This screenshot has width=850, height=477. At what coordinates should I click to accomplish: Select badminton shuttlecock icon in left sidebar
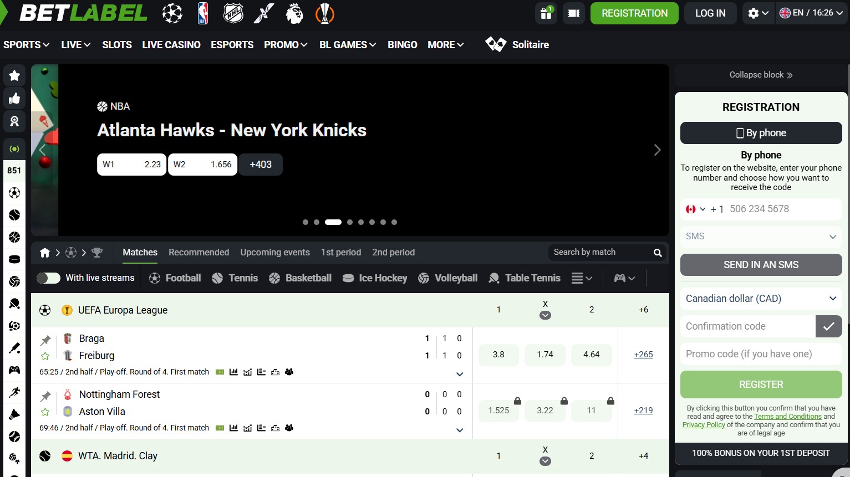click(14, 414)
